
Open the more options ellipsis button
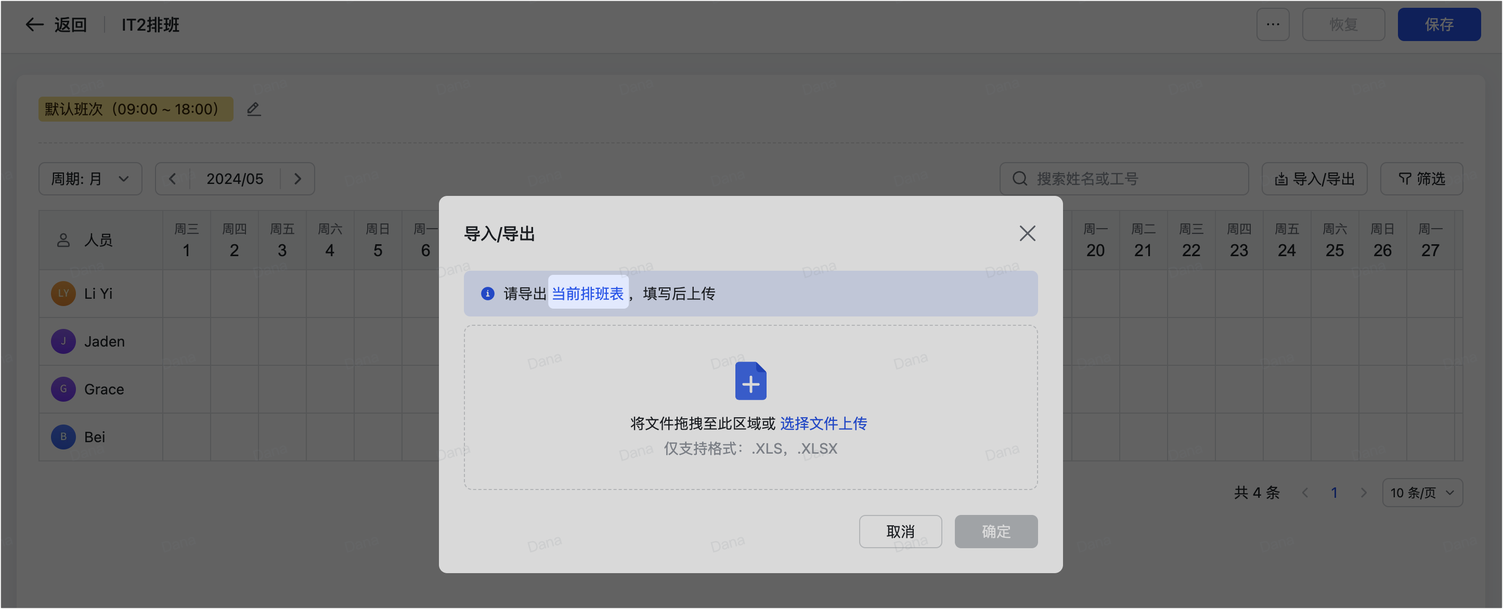pyautogui.click(x=1273, y=24)
